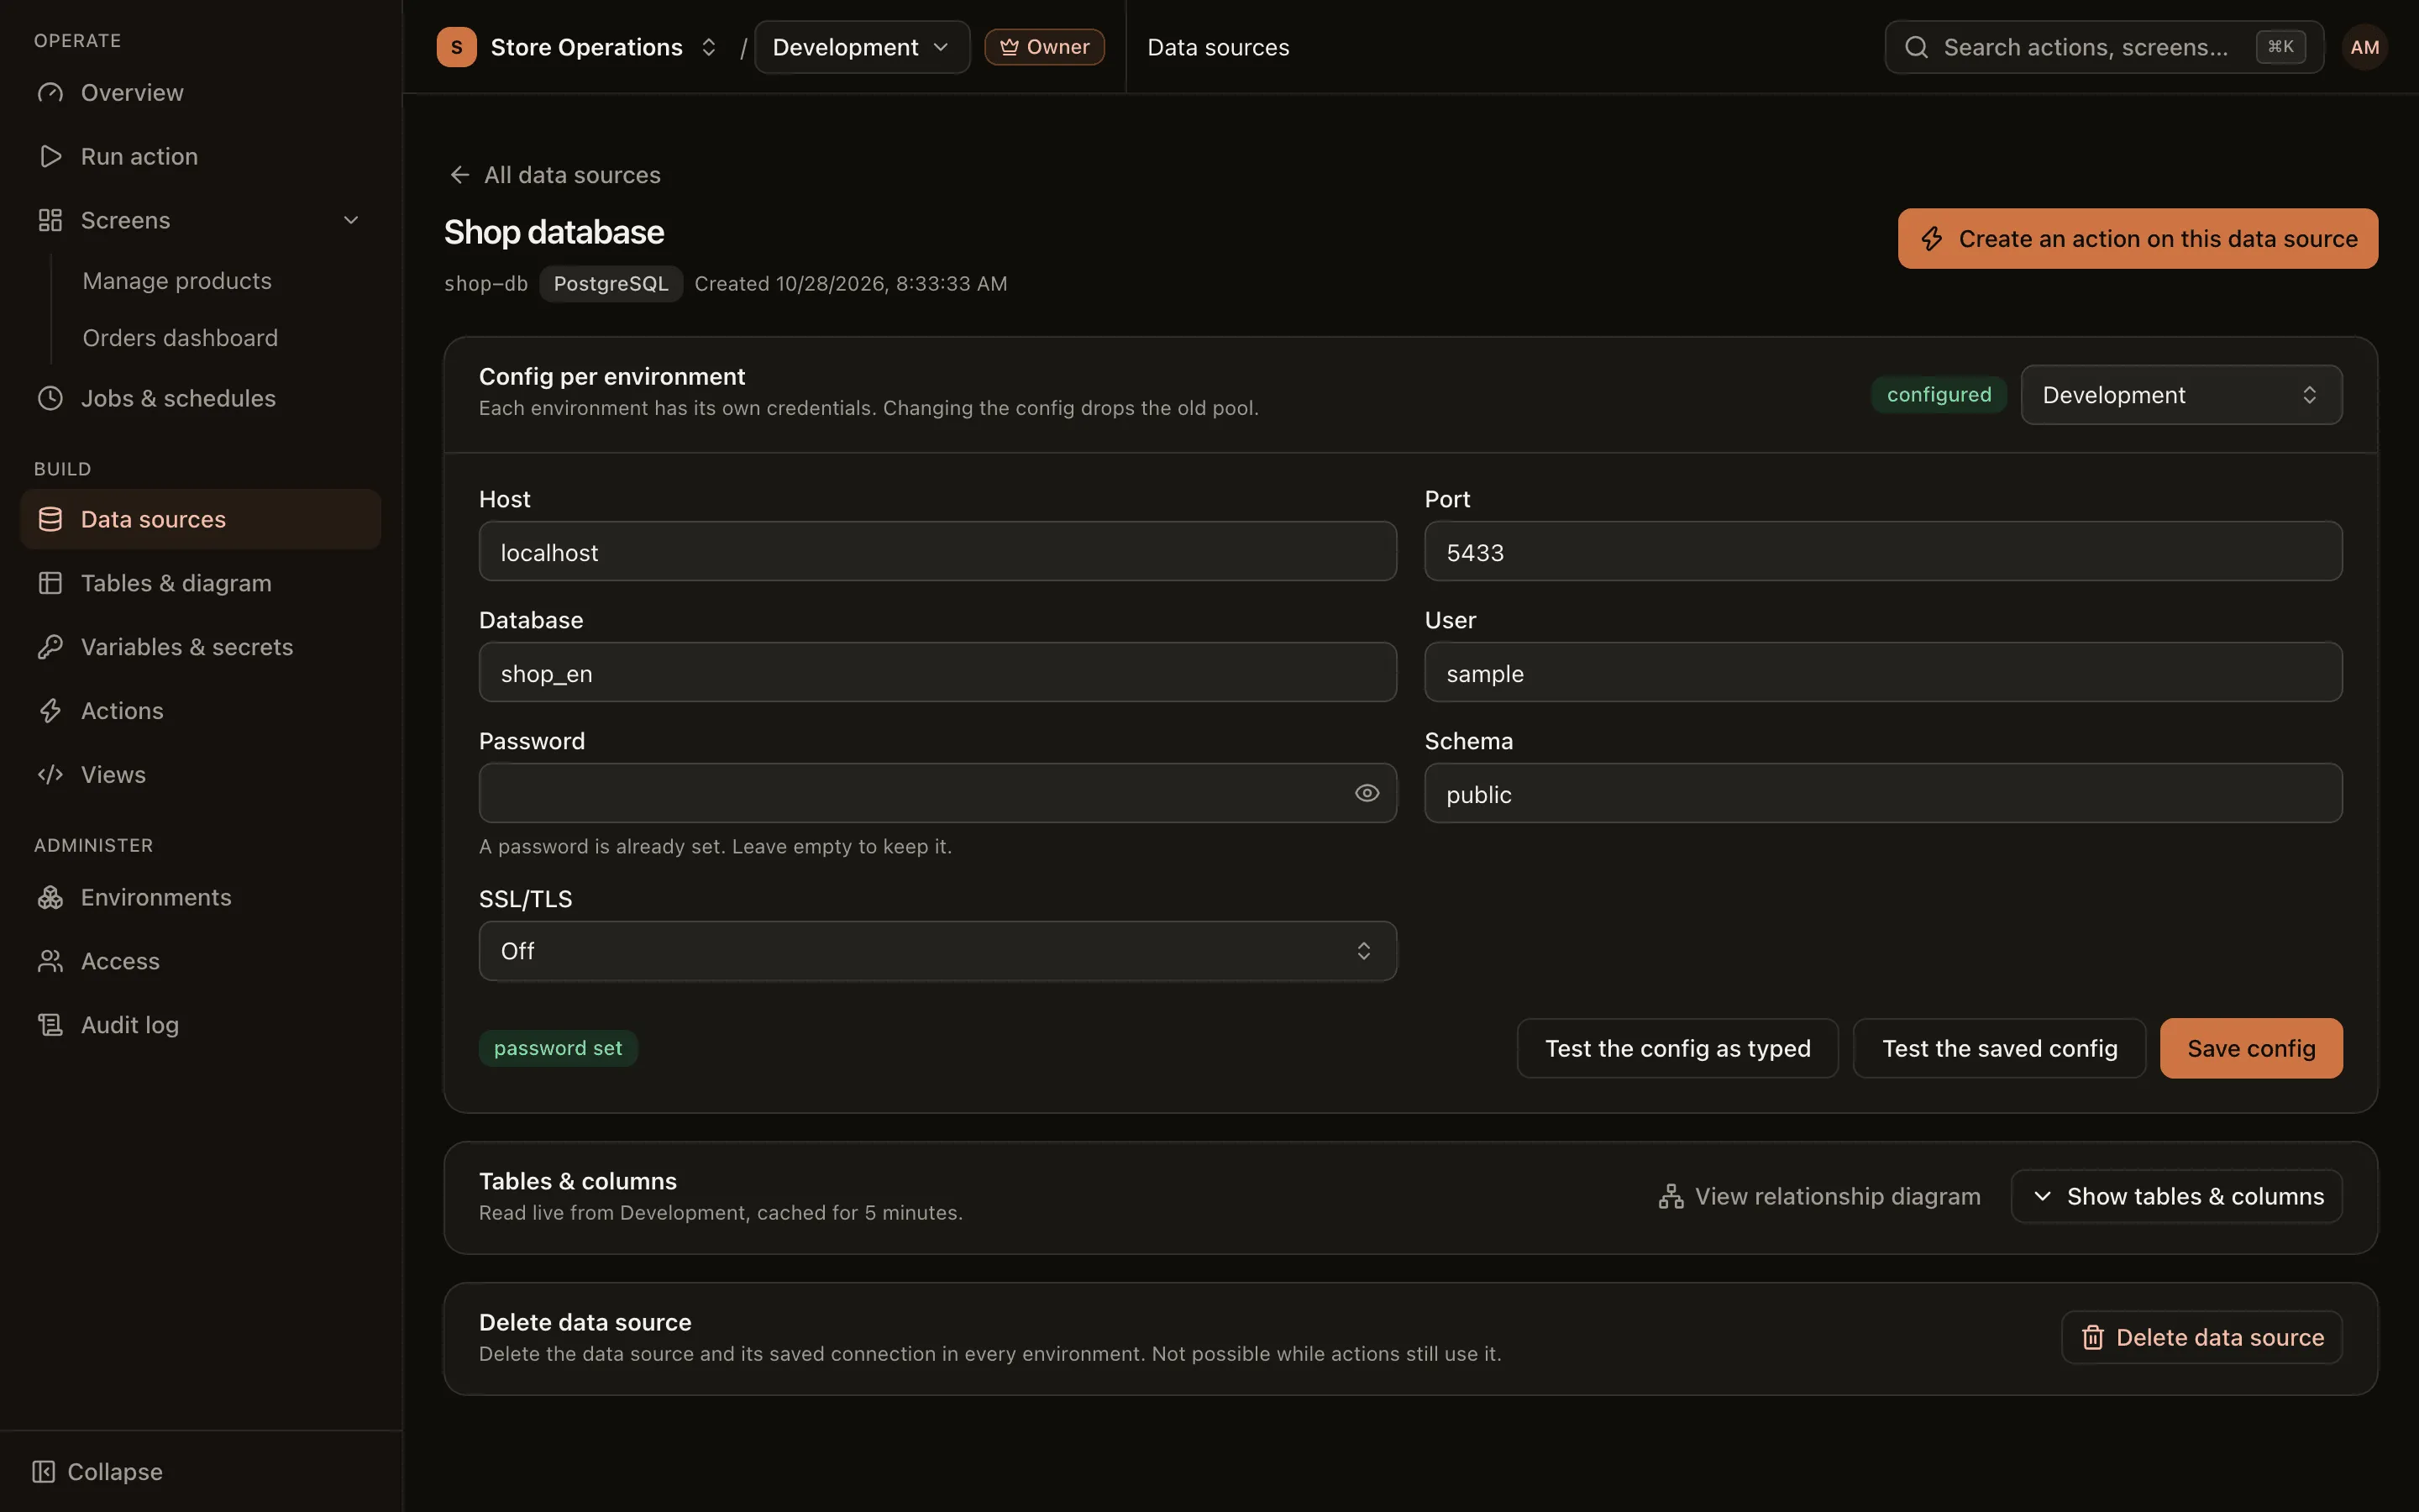
Task: Open the Audit log icon
Action: click(x=50, y=1025)
